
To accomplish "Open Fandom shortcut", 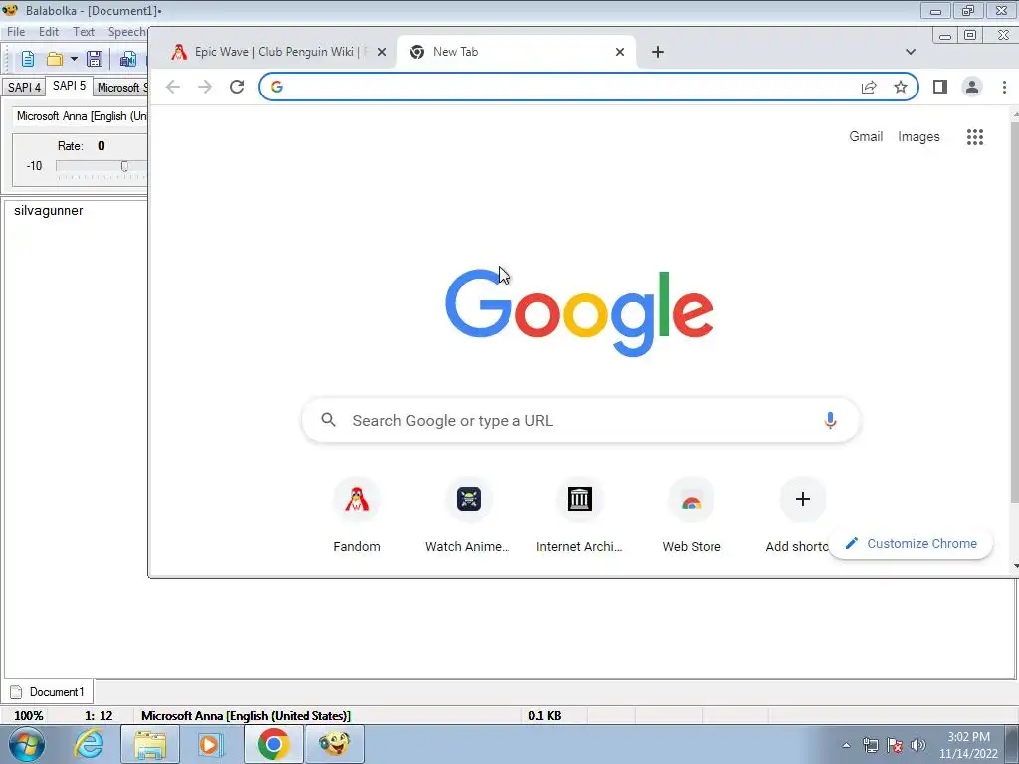I will click(357, 516).
